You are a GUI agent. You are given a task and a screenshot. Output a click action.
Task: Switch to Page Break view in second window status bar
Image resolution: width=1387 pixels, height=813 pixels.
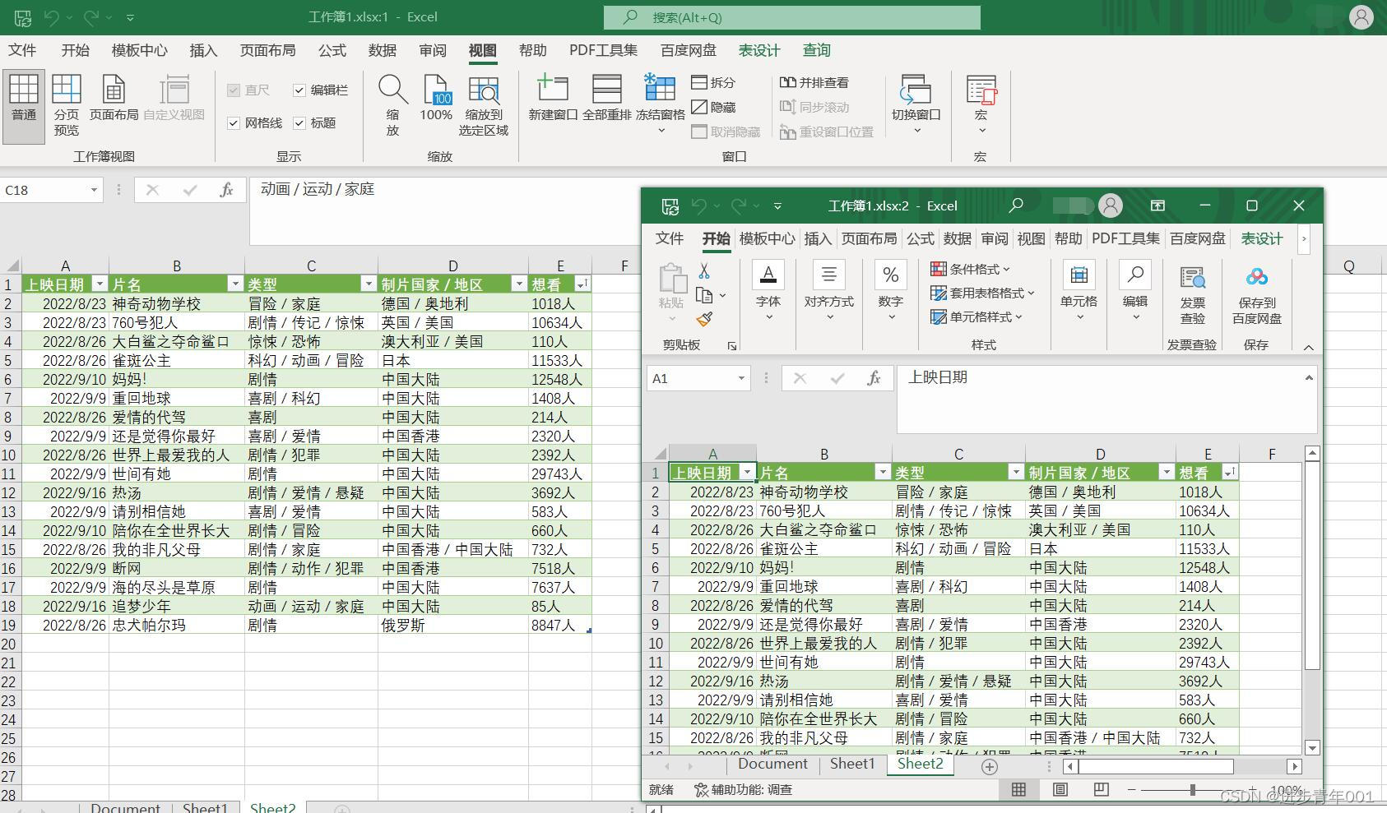pos(1102,789)
